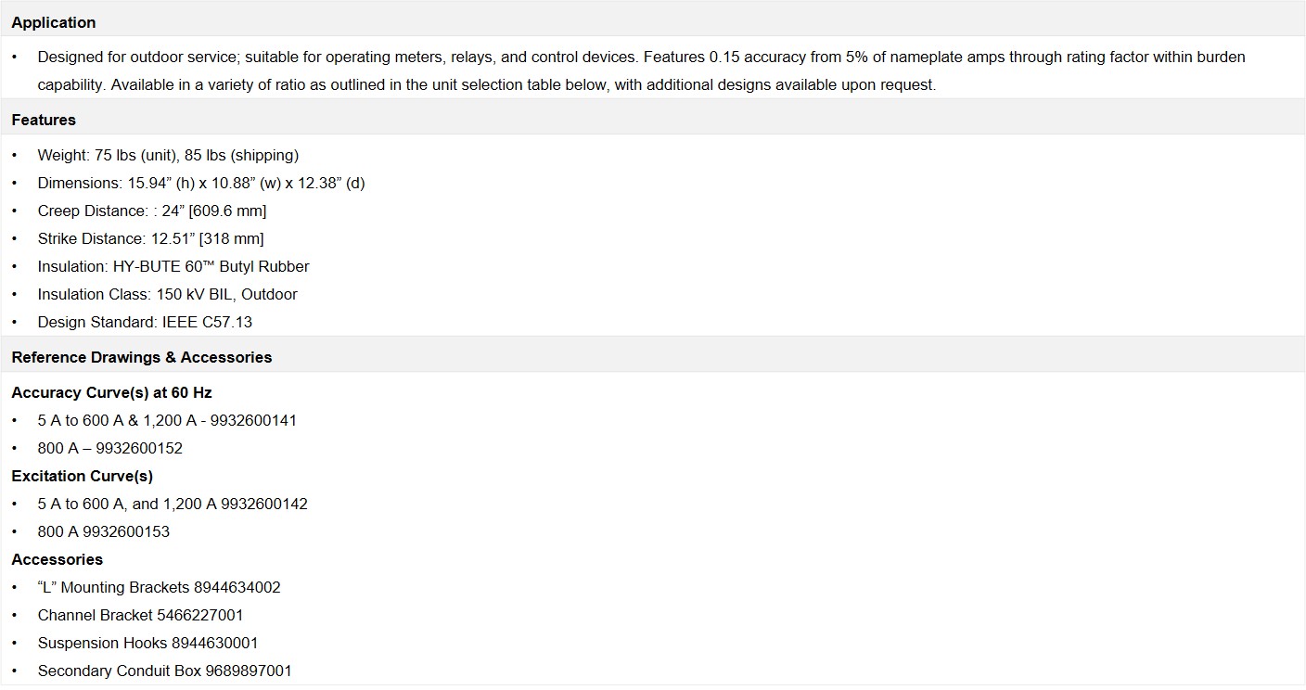Image resolution: width=1306 pixels, height=690 pixels.
Task: Click the Dimensions specification line
Action: pyautogui.click(x=201, y=183)
